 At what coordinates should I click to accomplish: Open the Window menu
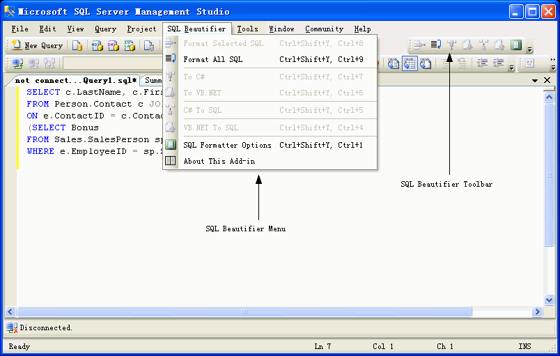(281, 29)
